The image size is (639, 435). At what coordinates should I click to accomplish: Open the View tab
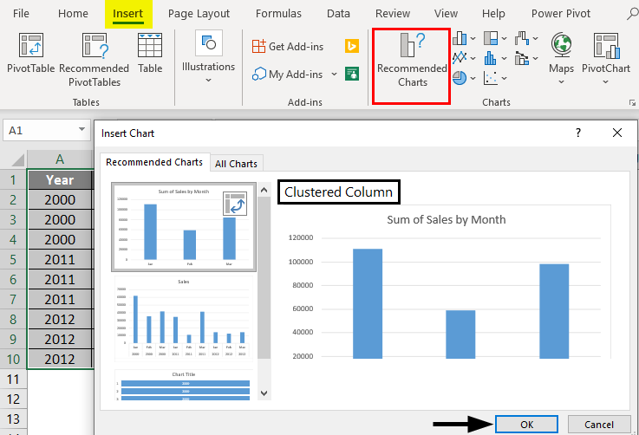tap(446, 14)
